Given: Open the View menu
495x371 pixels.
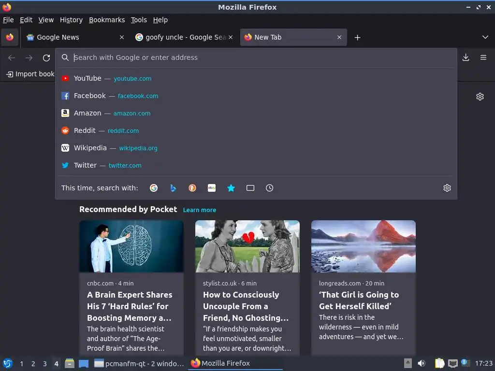Looking at the screenshot, I should pyautogui.click(x=46, y=20).
